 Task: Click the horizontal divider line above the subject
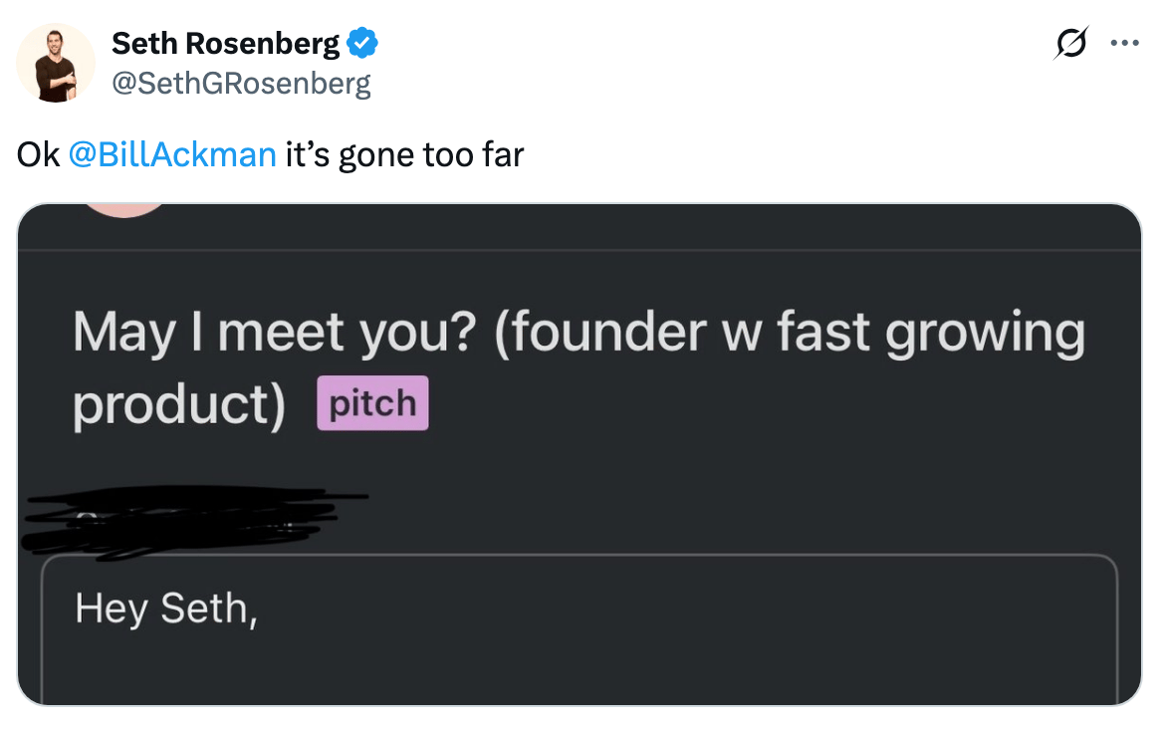click(580, 250)
